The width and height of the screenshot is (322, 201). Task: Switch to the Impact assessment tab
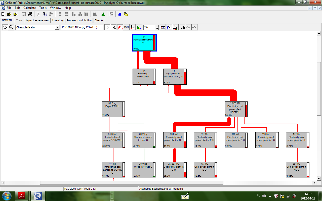37,20
